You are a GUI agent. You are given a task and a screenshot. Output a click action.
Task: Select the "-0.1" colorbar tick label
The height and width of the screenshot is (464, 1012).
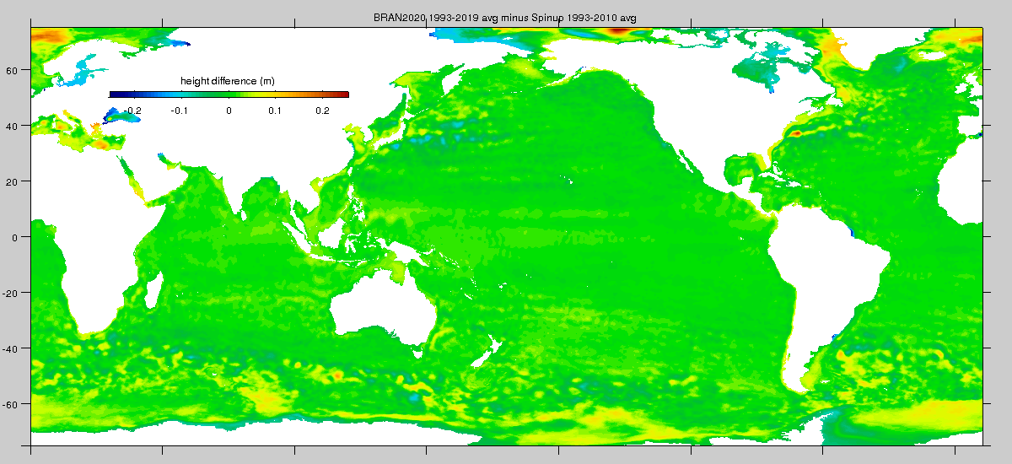[180, 111]
